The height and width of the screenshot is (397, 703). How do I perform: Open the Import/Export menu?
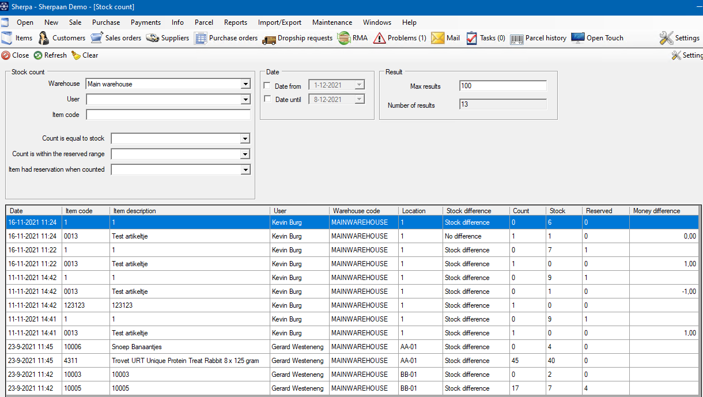point(279,22)
